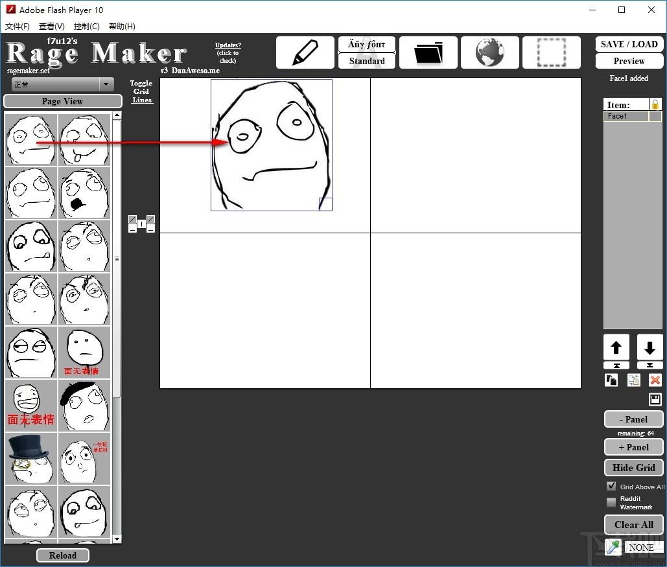
Task: Toggle the upper-right diagonal grid line box
Action: [150, 220]
